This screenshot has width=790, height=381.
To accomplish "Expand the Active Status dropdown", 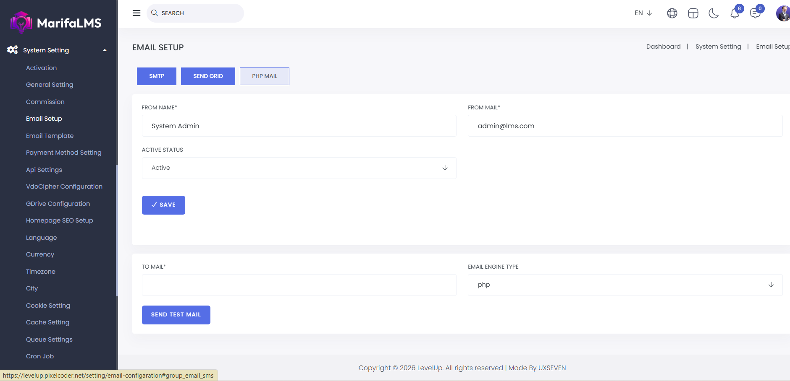I will tap(299, 168).
